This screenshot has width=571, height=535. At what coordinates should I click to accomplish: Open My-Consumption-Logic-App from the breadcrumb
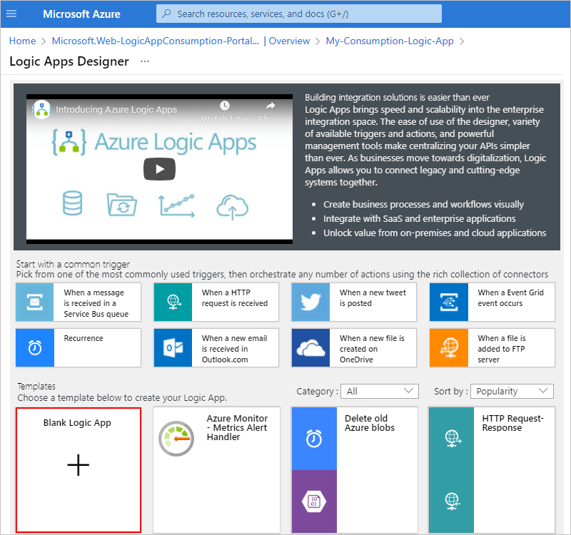pyautogui.click(x=389, y=41)
